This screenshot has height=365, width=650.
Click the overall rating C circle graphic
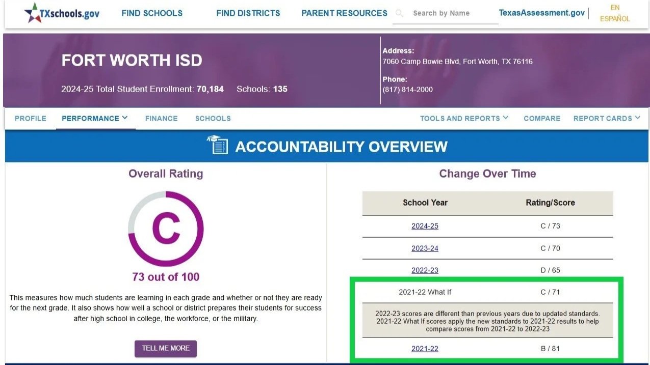166,229
